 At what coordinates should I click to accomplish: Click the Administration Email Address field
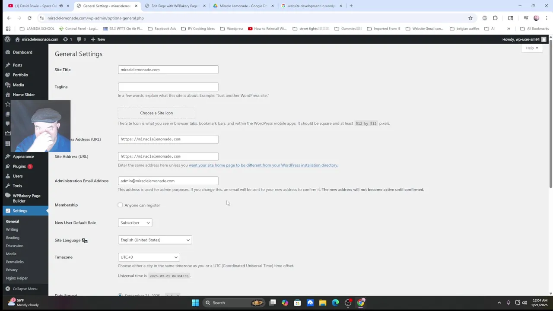tap(168, 181)
